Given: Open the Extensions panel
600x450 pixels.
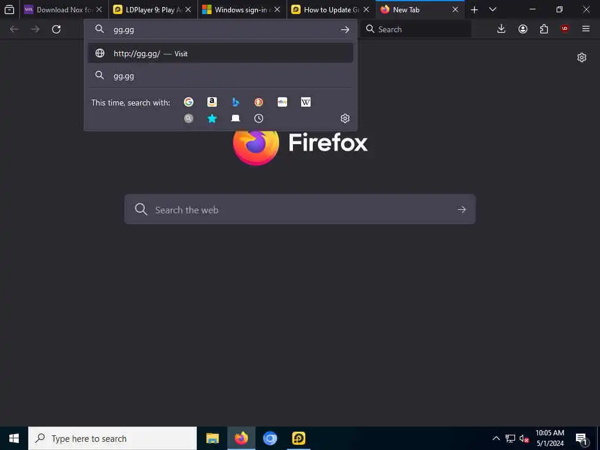Looking at the screenshot, I should point(544,29).
